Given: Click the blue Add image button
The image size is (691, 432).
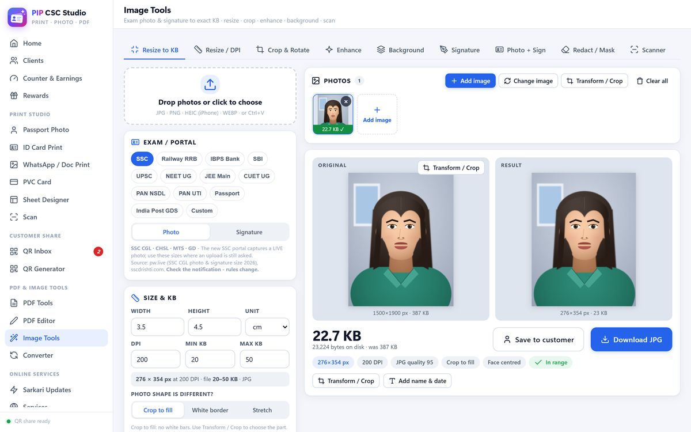Looking at the screenshot, I should click(x=470, y=81).
